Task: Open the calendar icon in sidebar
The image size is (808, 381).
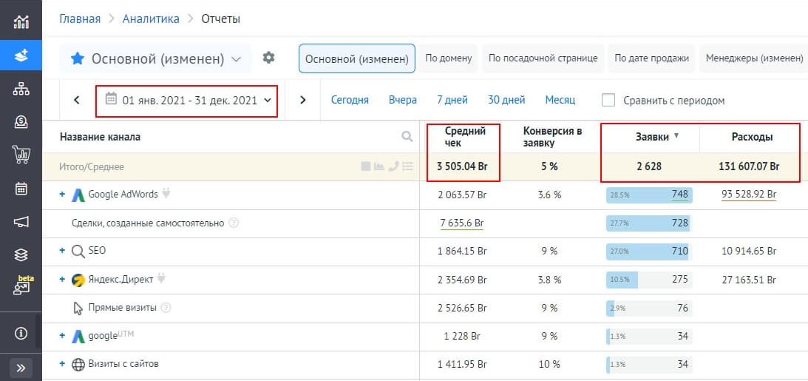Action: pos(21,188)
